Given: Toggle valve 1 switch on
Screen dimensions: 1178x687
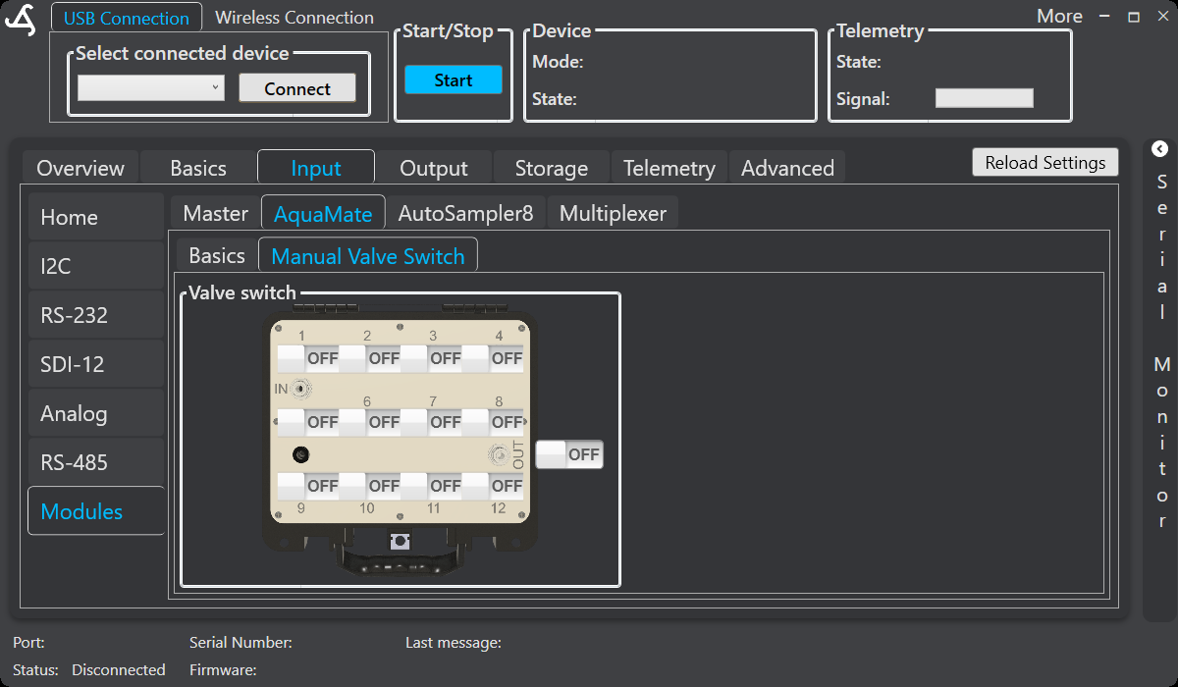Looking at the screenshot, I should [x=308, y=358].
